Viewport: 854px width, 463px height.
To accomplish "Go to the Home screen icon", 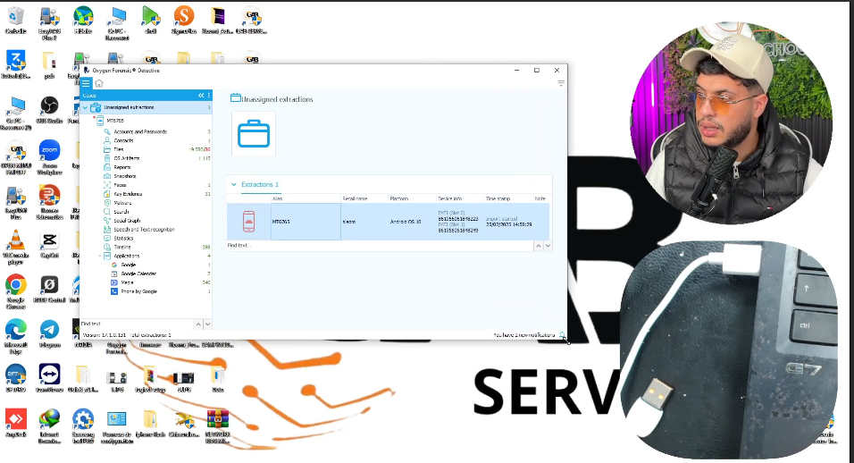I will (x=99, y=83).
